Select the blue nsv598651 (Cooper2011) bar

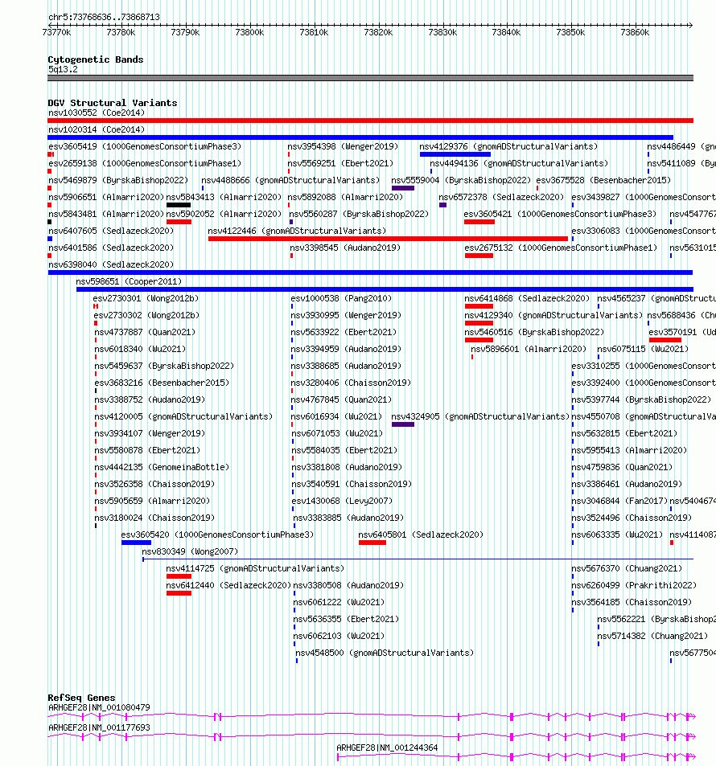(x=385, y=289)
